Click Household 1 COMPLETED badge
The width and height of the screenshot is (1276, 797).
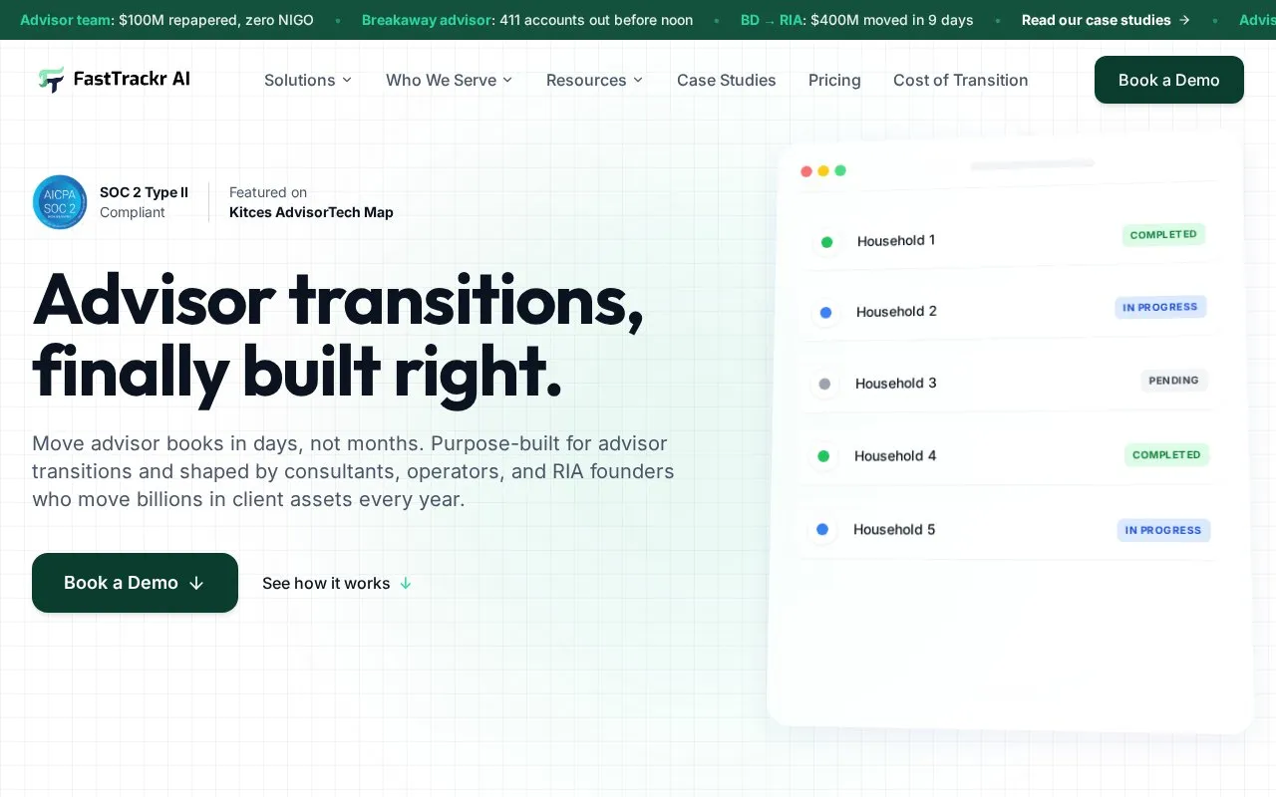pos(1163,235)
